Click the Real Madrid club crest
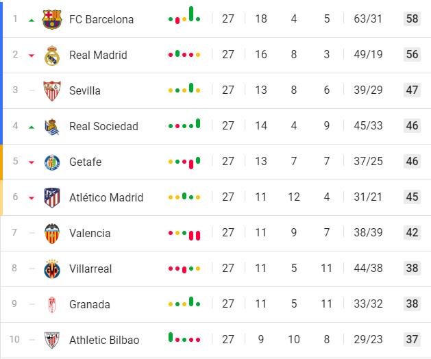The image size is (431, 359). point(52,55)
